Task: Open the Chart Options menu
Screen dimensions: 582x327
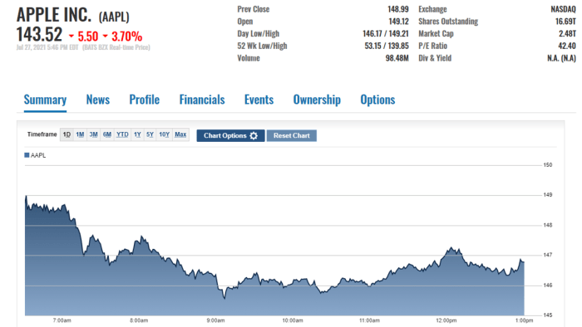Action: 230,135
